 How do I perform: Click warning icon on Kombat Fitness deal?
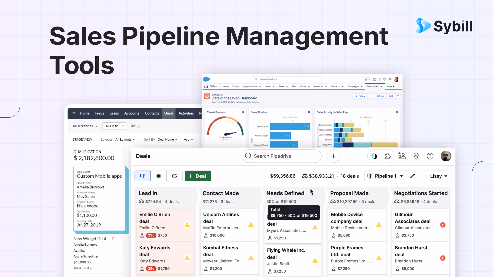point(251,258)
